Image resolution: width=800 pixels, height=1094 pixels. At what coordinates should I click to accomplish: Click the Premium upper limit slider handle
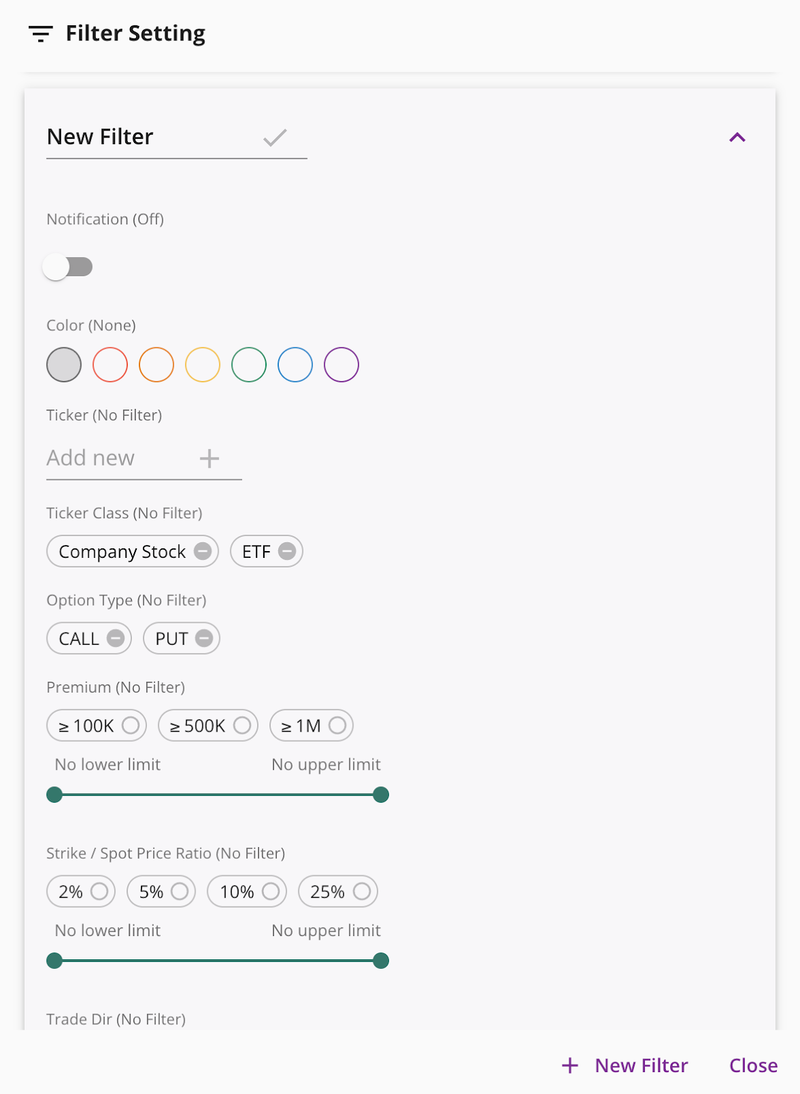coord(381,795)
